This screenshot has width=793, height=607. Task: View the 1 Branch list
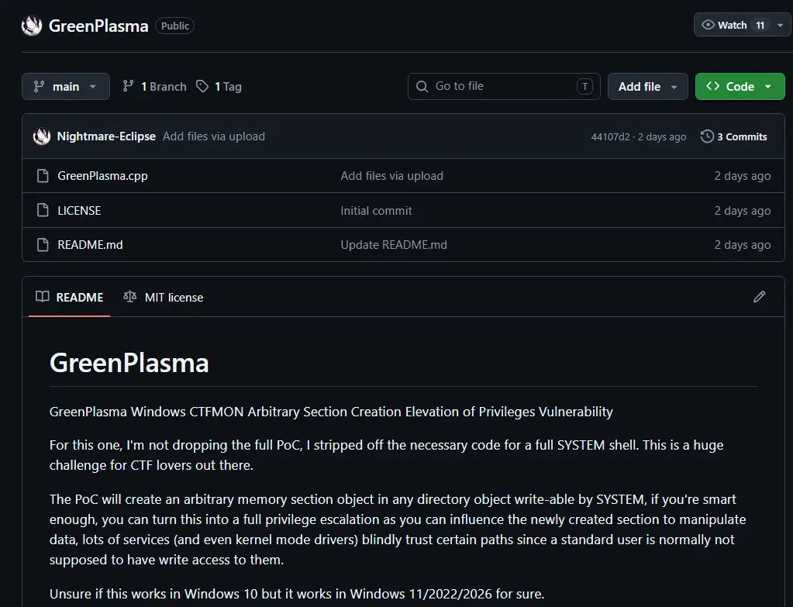pyautogui.click(x=154, y=87)
